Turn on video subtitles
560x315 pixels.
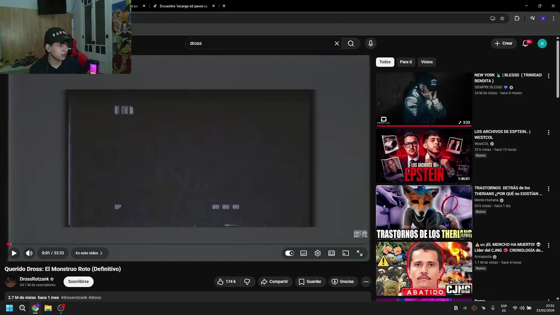(x=304, y=253)
